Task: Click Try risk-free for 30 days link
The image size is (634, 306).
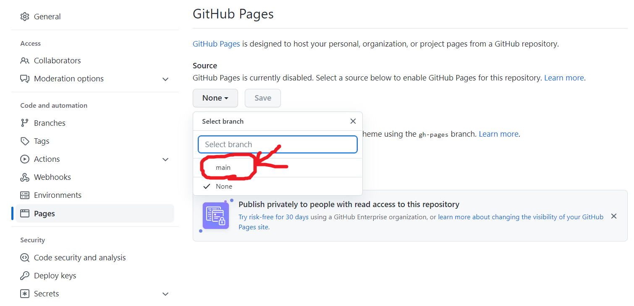Action: (x=273, y=217)
